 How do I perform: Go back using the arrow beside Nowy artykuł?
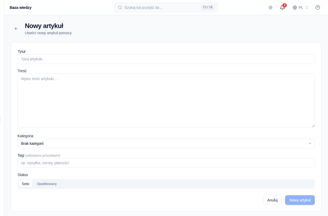[x=16, y=29]
